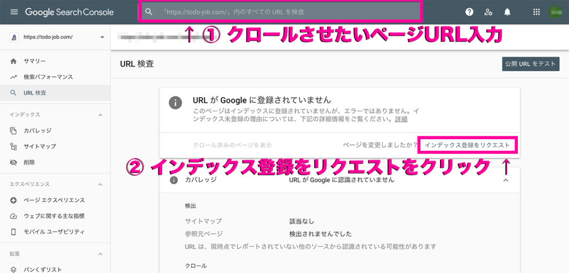
Task: Click the search magnifier icon in URL bar
Action: [x=148, y=12]
